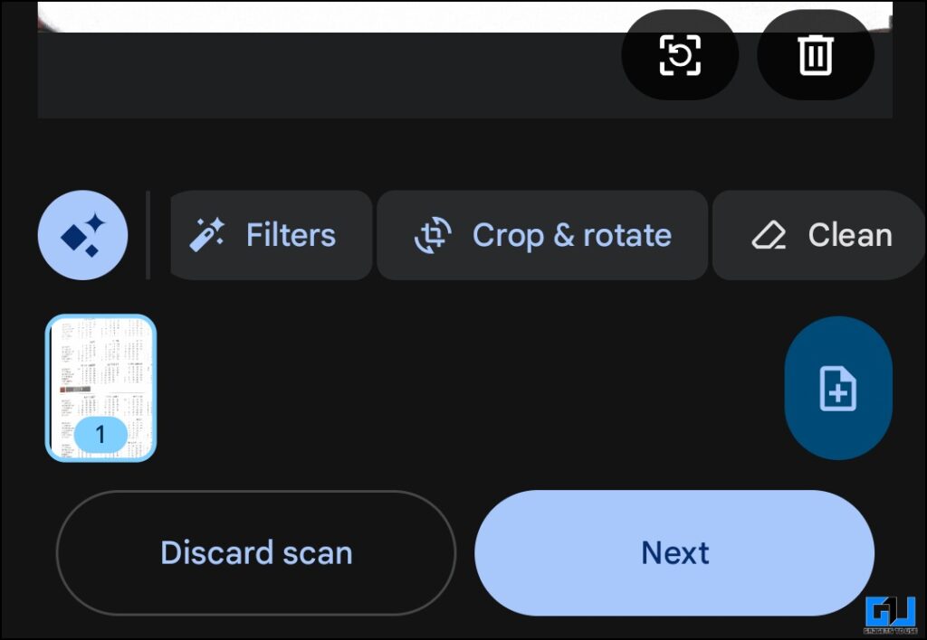The image size is (927, 640).
Task: Select the Crop & rotate icon
Action: point(434,234)
